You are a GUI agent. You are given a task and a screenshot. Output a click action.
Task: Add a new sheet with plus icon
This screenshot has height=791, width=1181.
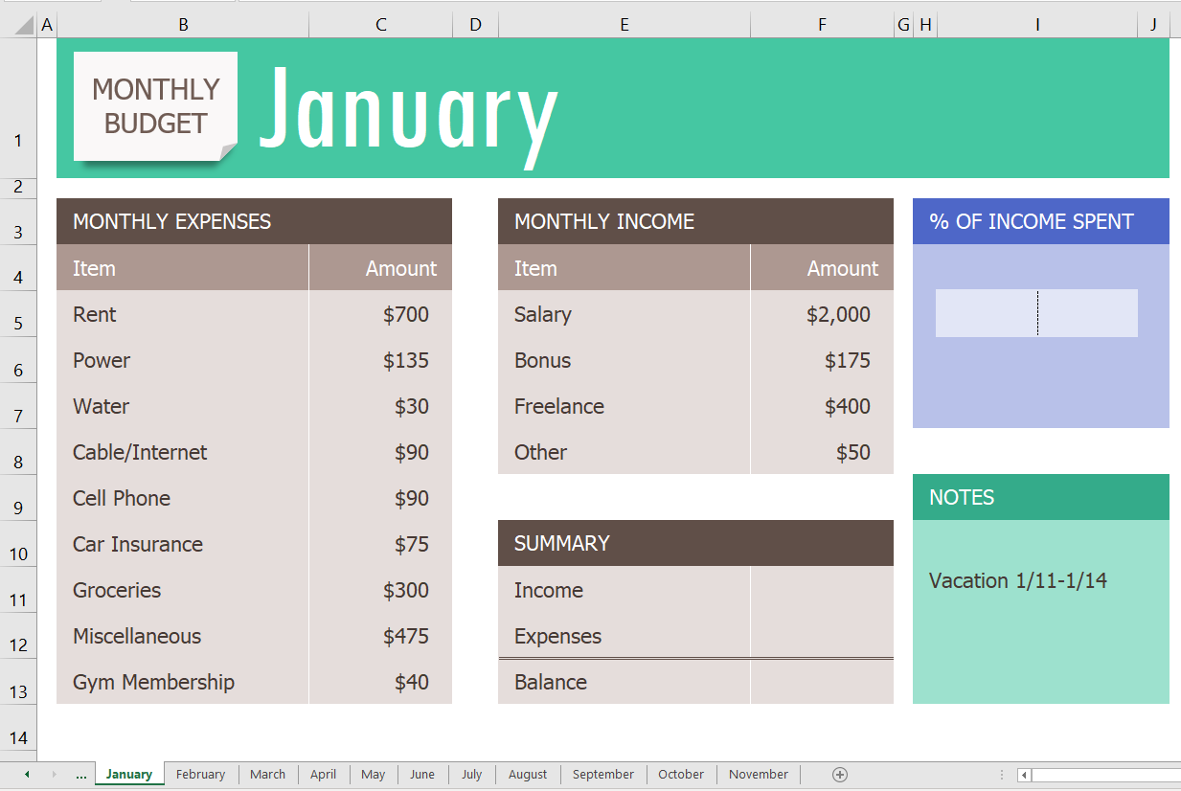click(x=840, y=775)
